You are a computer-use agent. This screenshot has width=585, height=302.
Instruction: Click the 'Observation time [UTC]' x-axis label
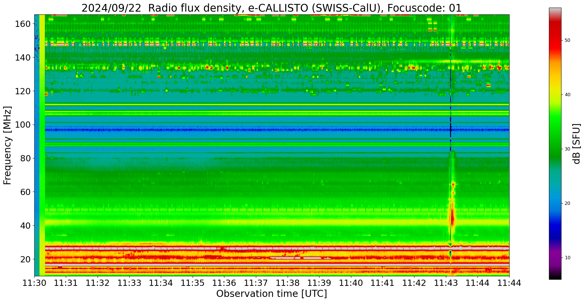click(x=272, y=294)
